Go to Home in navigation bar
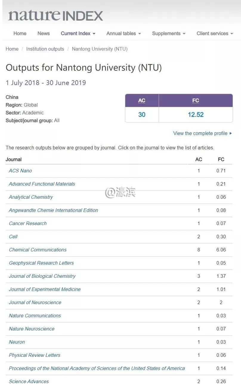 (x=20, y=34)
